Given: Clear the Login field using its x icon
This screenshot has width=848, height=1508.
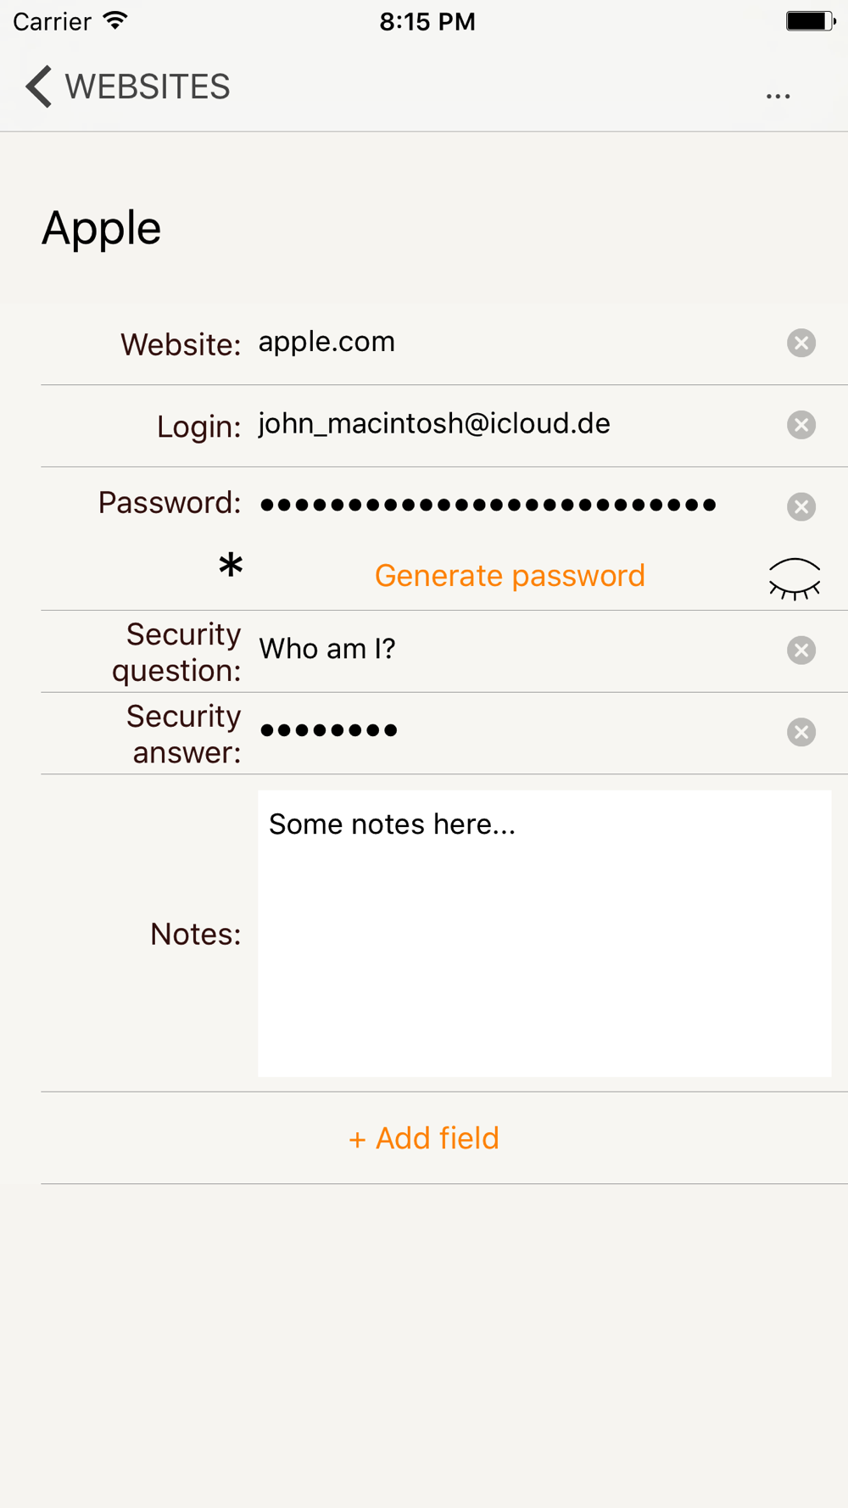Looking at the screenshot, I should click(x=801, y=425).
